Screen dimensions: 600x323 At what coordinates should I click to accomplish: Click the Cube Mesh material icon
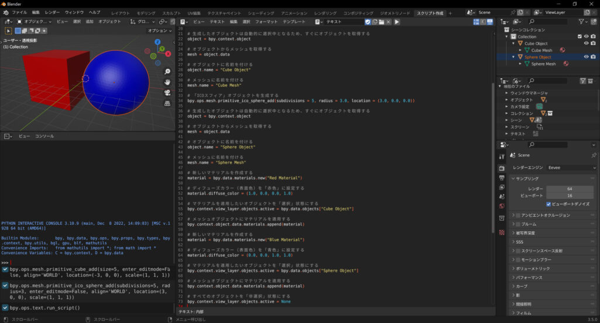(562, 50)
